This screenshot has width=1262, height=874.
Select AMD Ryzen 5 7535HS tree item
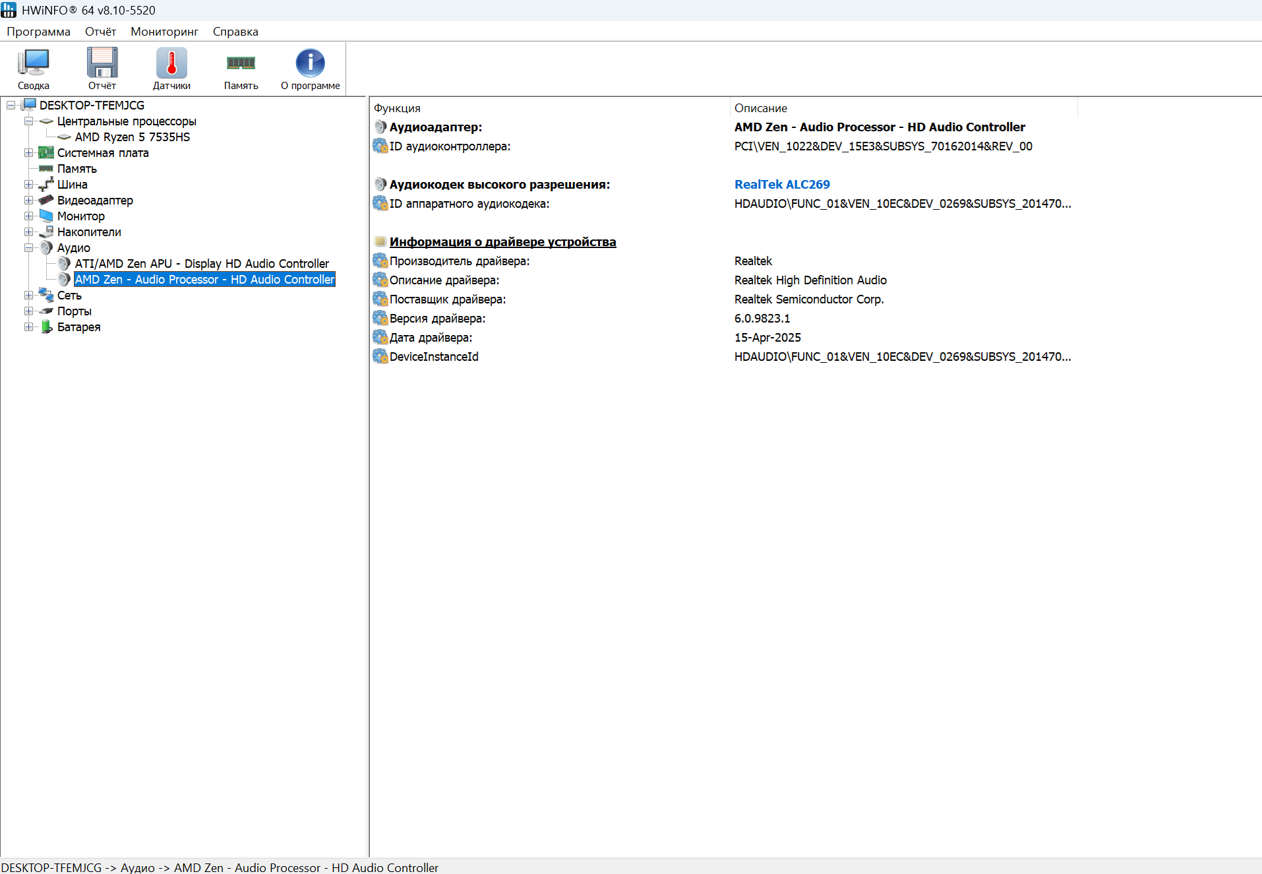[x=133, y=137]
